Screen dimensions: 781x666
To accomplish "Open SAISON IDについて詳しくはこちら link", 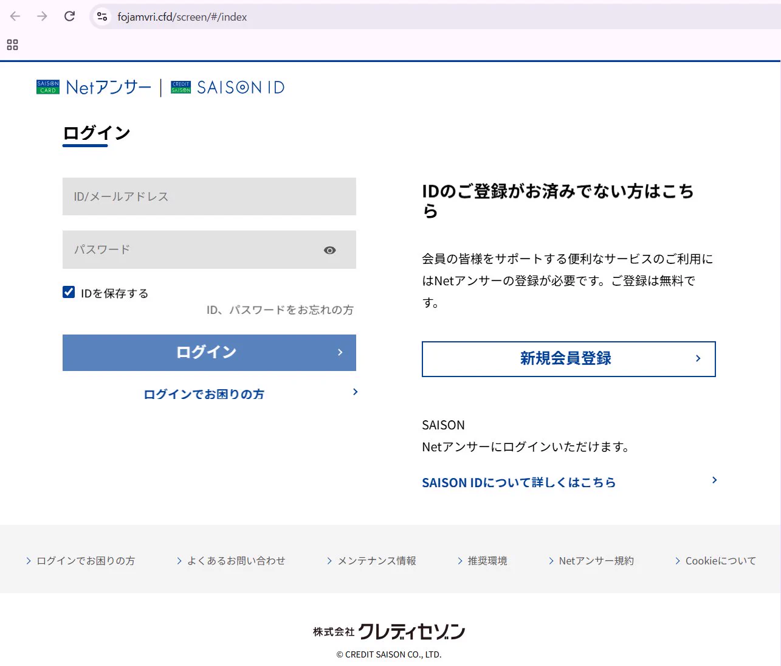I will 519,483.
